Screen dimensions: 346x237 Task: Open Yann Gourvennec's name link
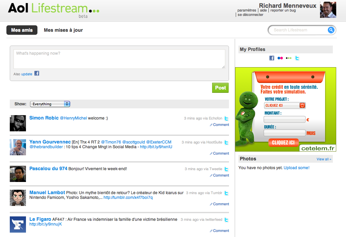[50, 142]
